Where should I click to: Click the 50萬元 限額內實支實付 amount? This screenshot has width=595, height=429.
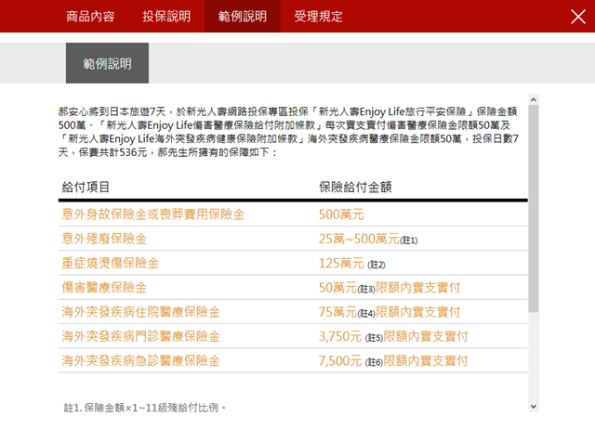[390, 288]
